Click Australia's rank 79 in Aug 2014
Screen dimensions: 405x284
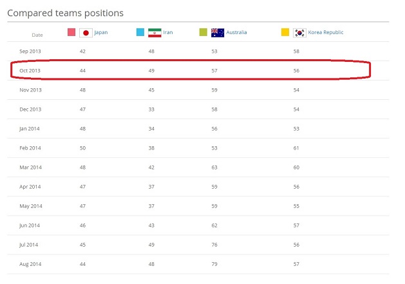215,265
